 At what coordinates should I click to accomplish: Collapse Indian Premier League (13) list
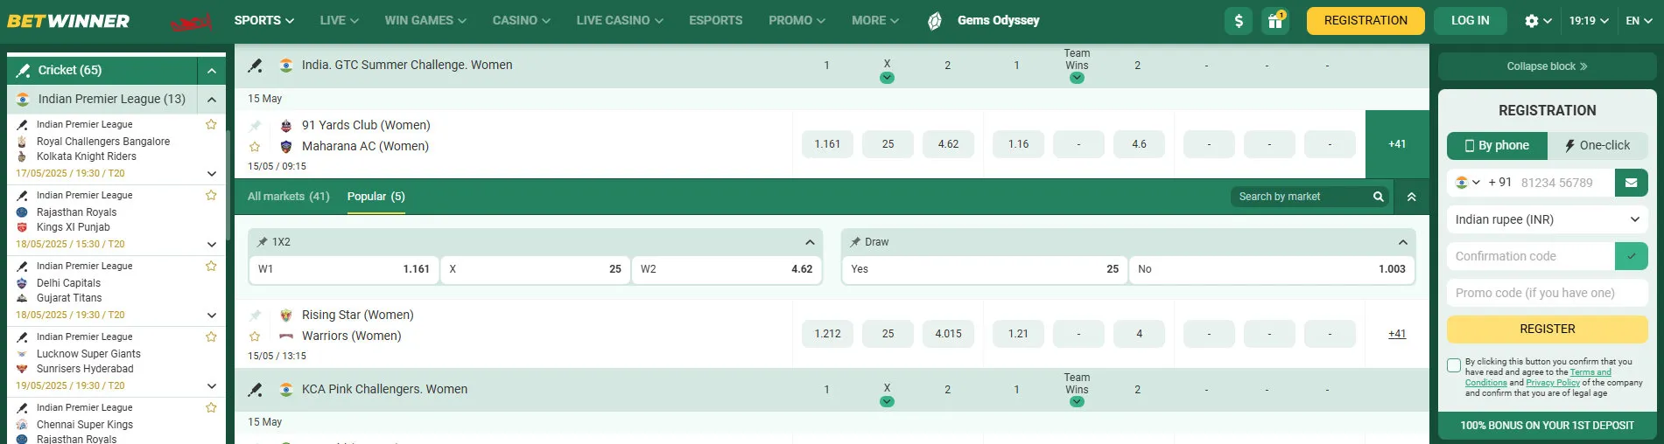point(211,99)
